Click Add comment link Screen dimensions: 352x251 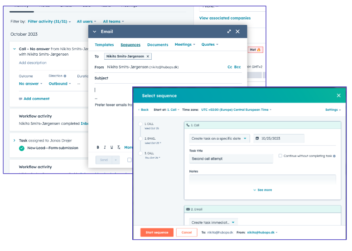coord(37,99)
